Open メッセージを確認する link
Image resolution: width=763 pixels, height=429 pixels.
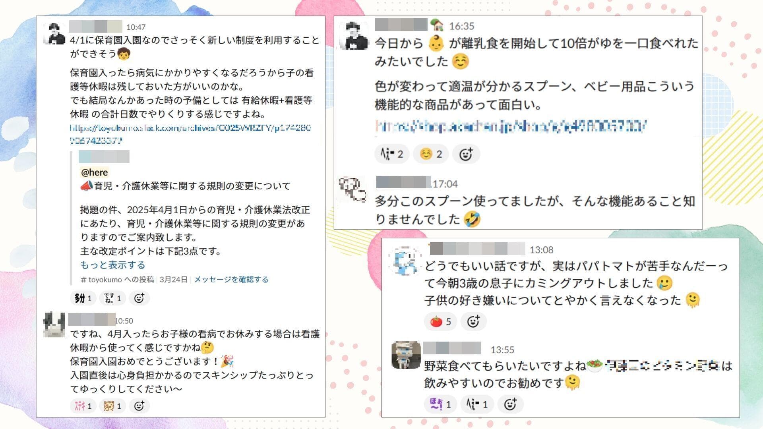231,279
